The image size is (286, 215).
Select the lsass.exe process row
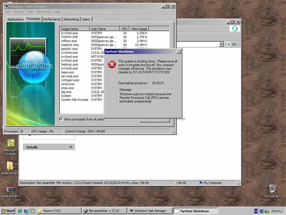pos(82,73)
